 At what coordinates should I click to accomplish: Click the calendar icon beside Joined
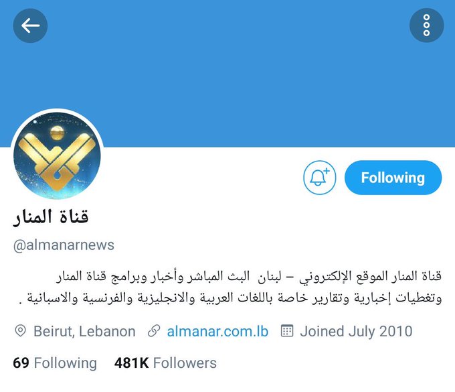(x=287, y=330)
